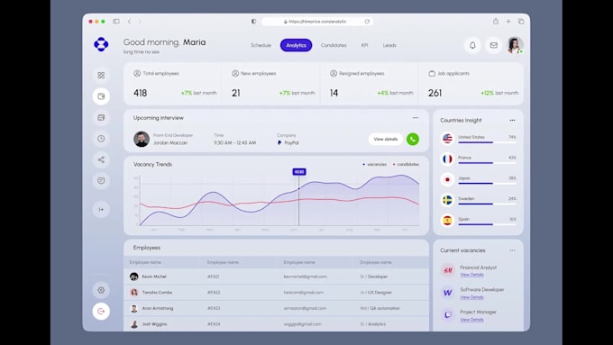Image resolution: width=613 pixels, height=345 pixels.
Task: Click the browser address bar
Action: [316, 22]
